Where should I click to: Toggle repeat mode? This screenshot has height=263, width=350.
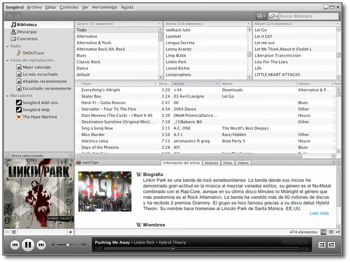pos(331,245)
